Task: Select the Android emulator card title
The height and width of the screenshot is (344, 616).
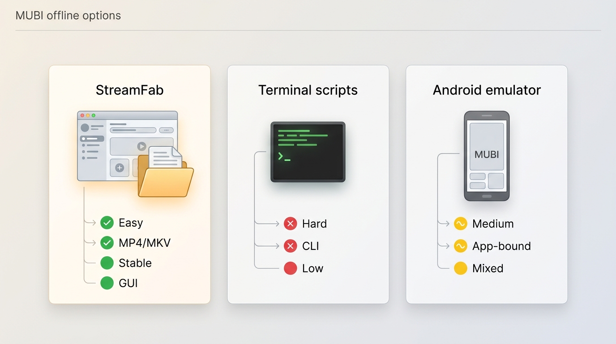Action: pyautogui.click(x=487, y=90)
